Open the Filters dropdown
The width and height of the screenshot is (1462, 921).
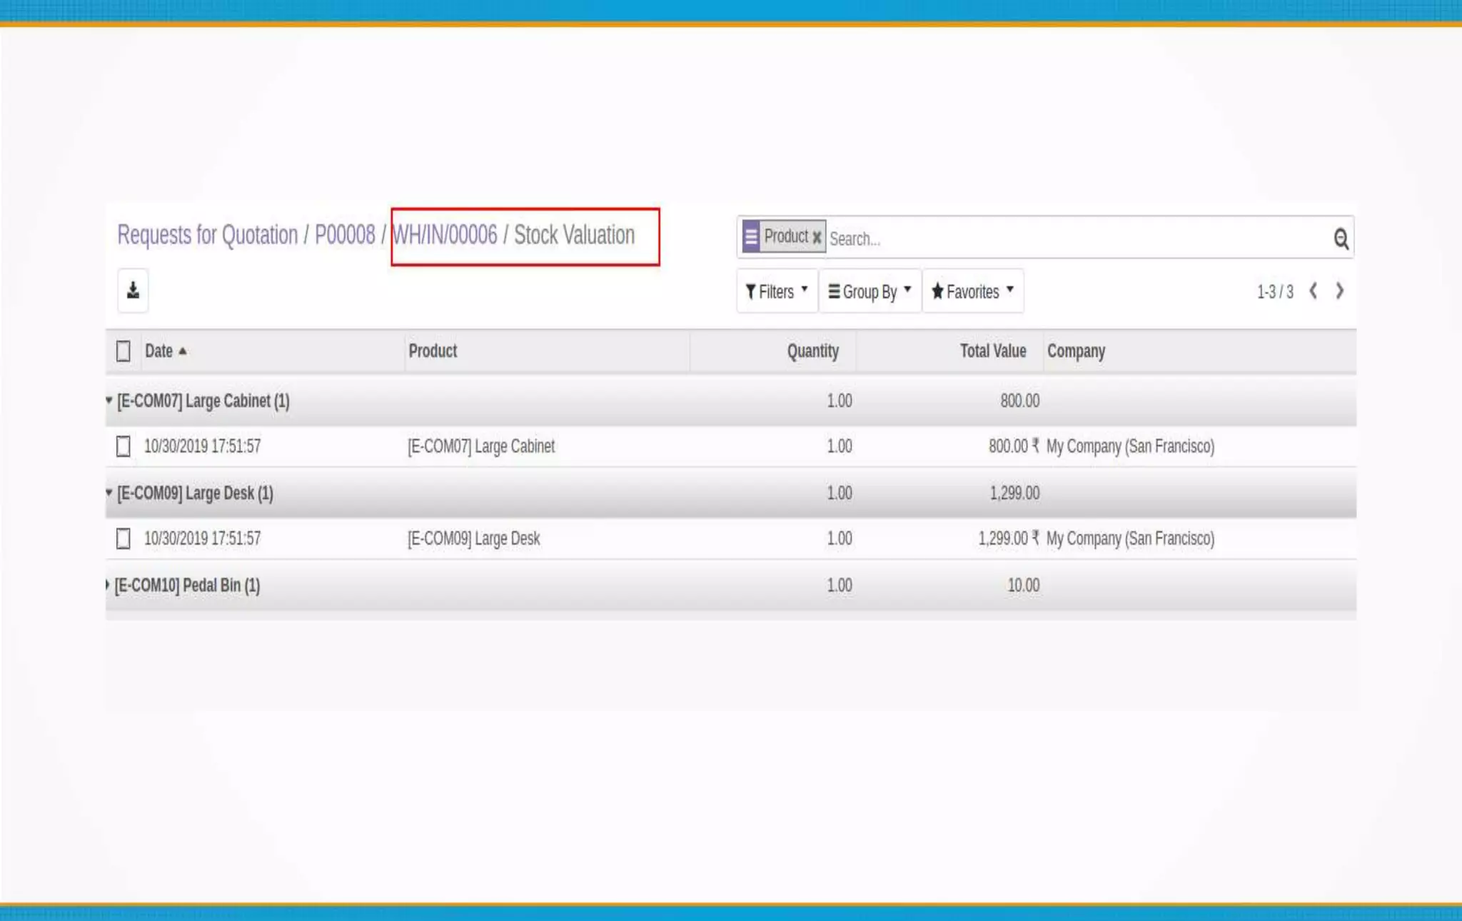pos(777,291)
